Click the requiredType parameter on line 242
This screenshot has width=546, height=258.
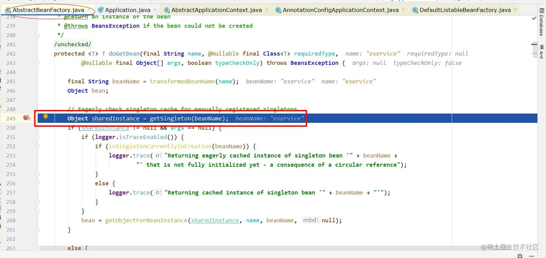(x=315, y=53)
